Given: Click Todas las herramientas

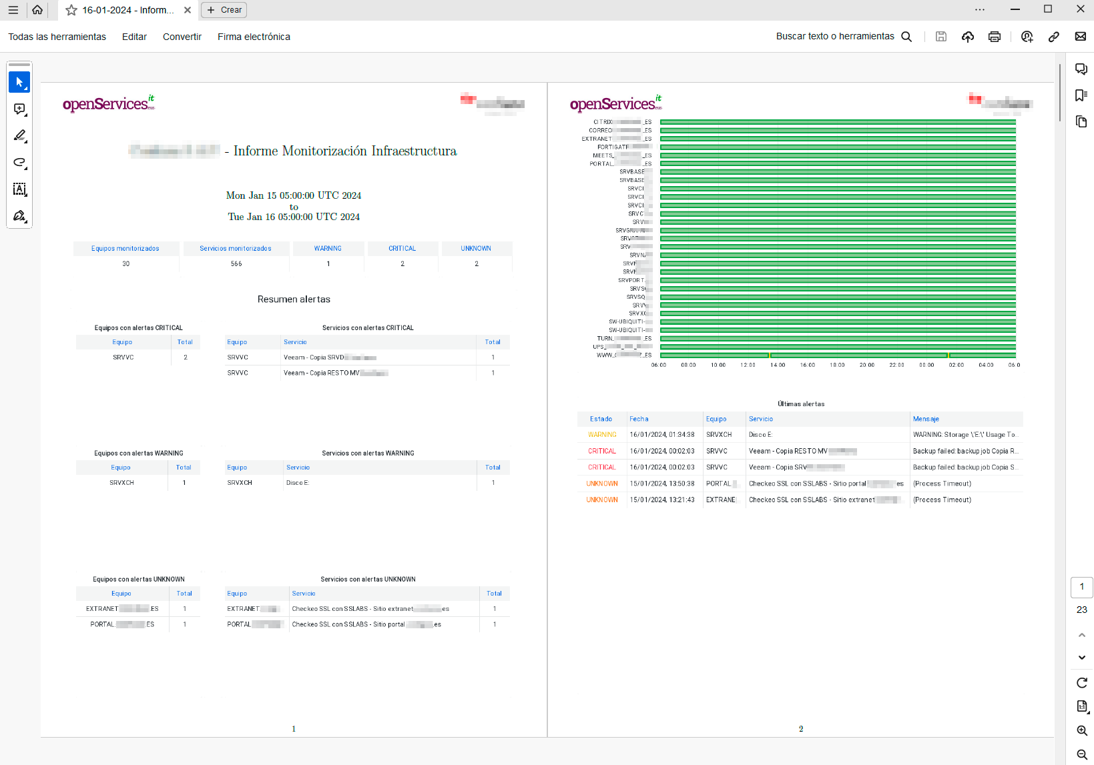Looking at the screenshot, I should coord(57,37).
